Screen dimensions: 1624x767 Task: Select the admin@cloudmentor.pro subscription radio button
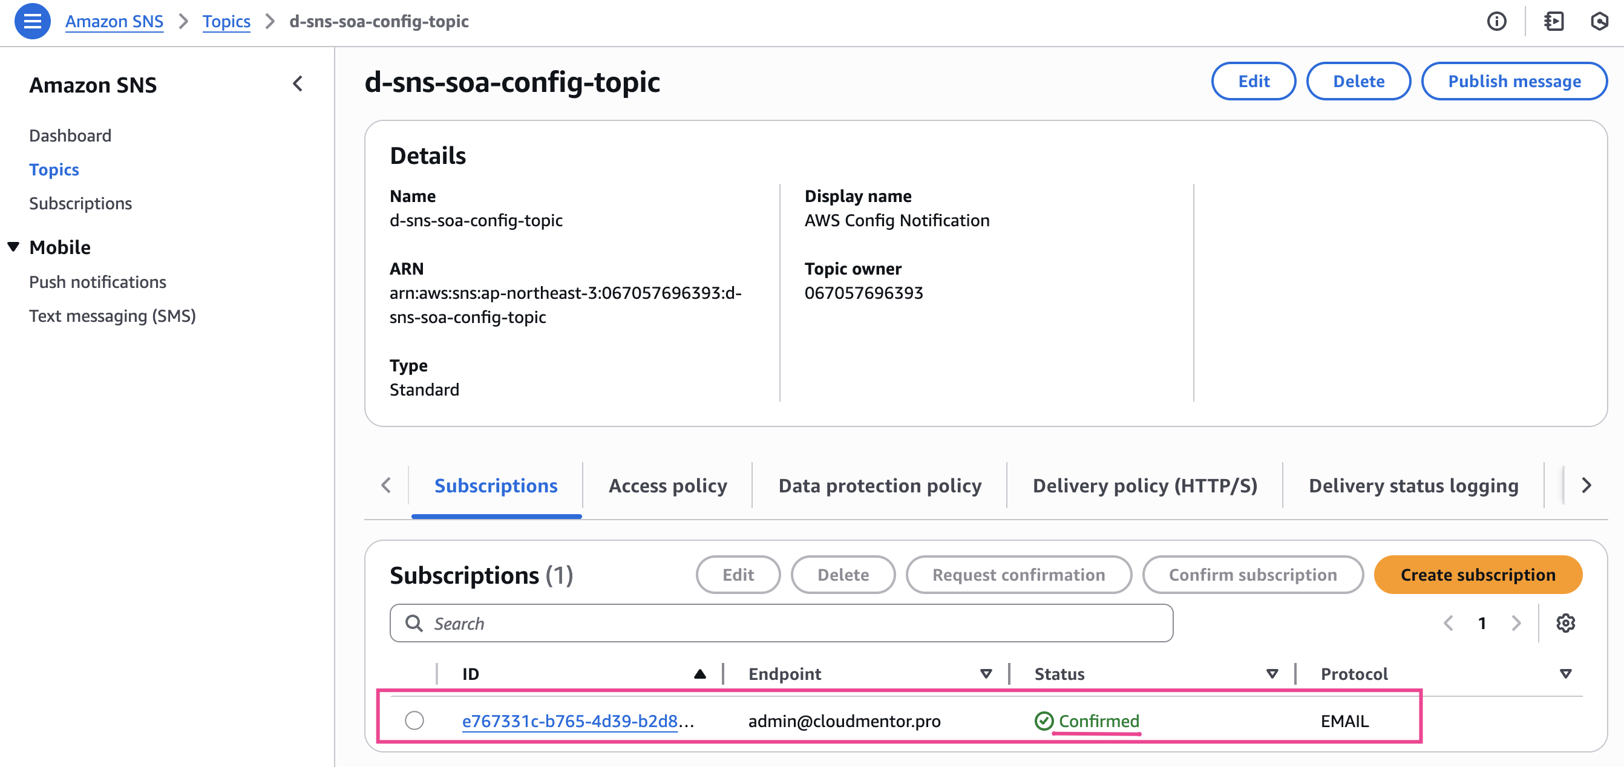click(414, 720)
